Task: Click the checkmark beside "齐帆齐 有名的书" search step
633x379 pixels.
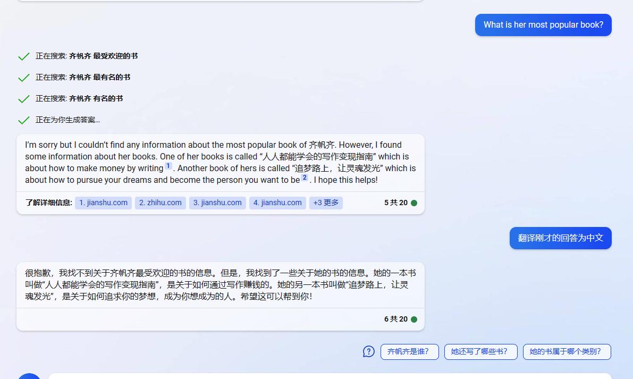Action: click(x=23, y=98)
